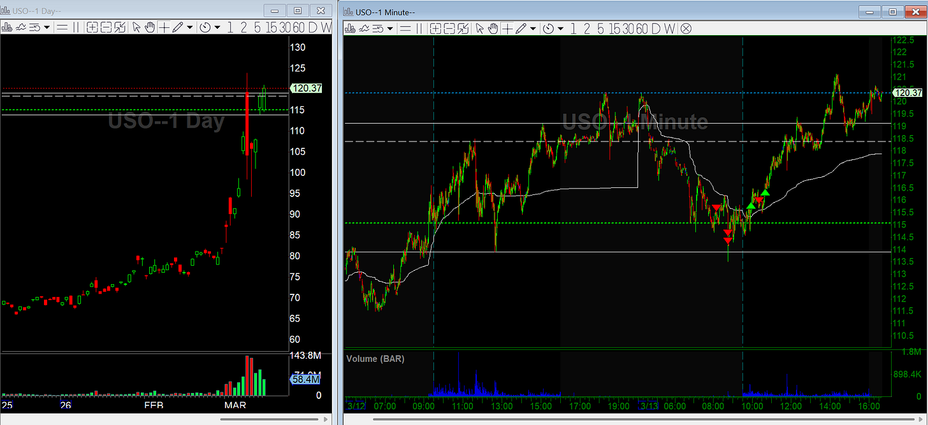
Task: Toggle the crosshair tool in the 1 Minute window
Action: (x=507, y=27)
